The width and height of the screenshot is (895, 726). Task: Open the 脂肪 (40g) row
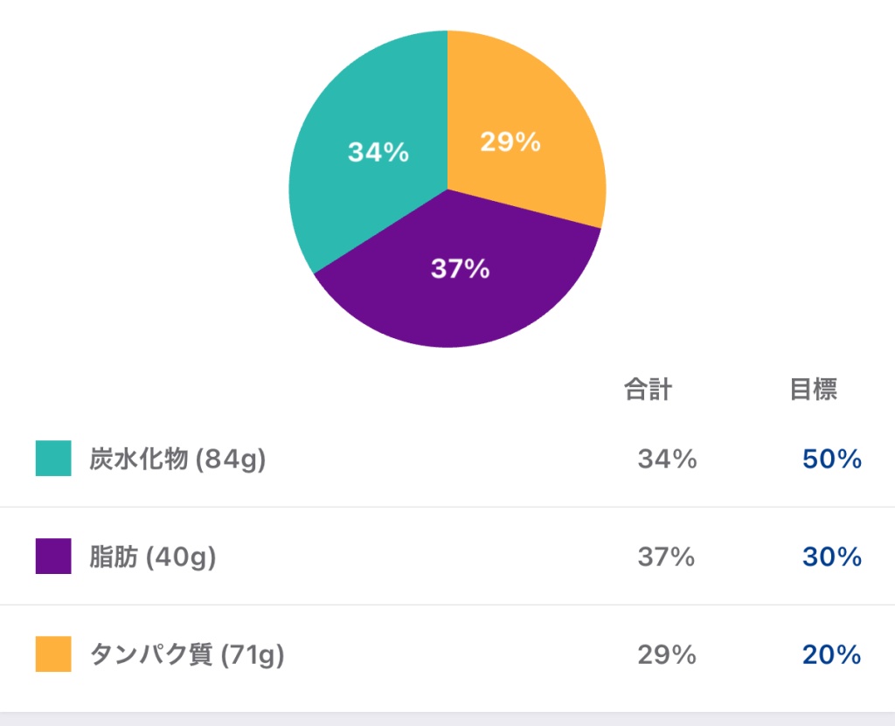pyautogui.click(x=447, y=556)
